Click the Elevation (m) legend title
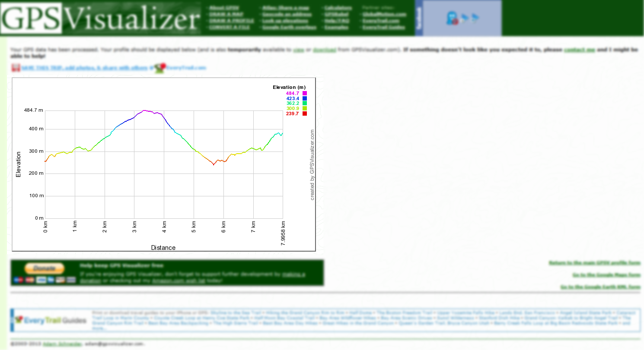This screenshot has height=350, width=644. [289, 87]
